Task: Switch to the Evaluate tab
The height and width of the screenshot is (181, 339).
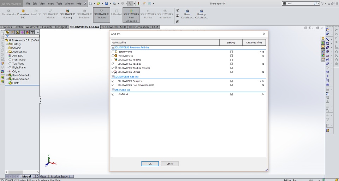Action: point(47,27)
